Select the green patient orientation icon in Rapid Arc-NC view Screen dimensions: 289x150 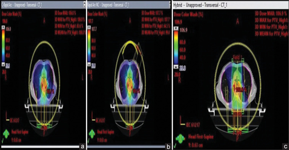pos(92,134)
